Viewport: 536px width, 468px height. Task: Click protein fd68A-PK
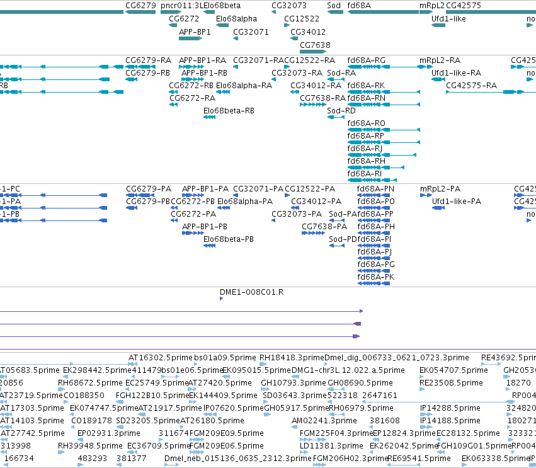(376, 277)
